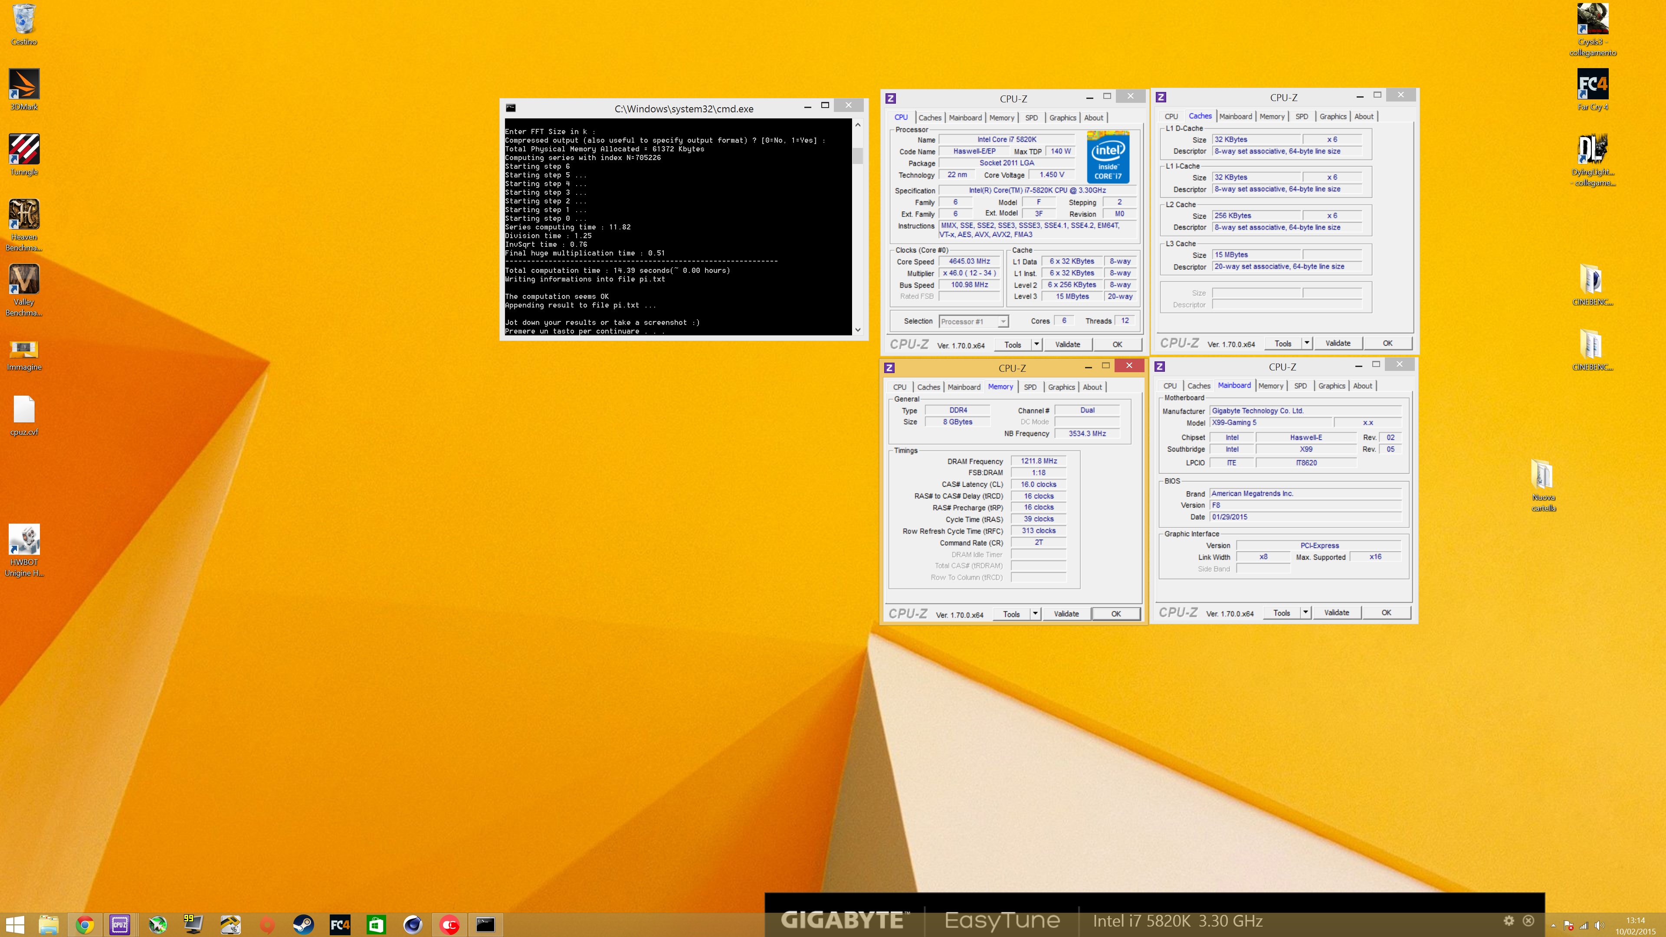Open the Cestino recycle bin icon

coord(24,25)
